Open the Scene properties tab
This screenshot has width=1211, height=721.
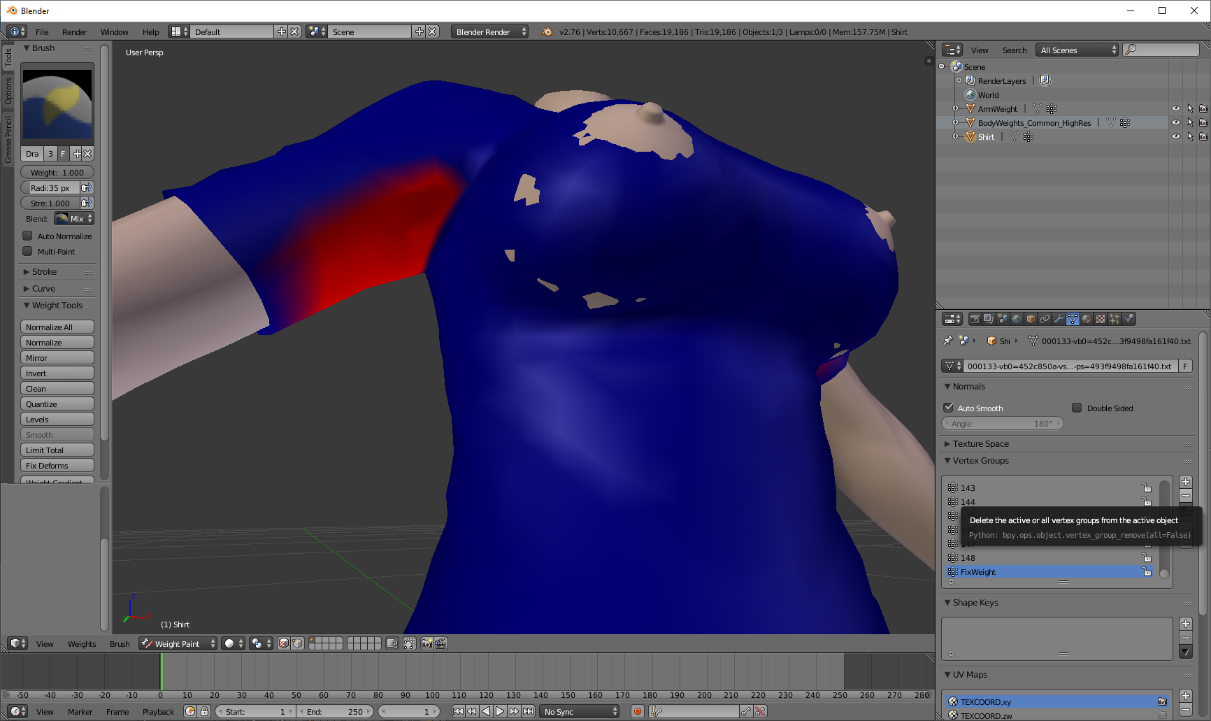click(1003, 319)
